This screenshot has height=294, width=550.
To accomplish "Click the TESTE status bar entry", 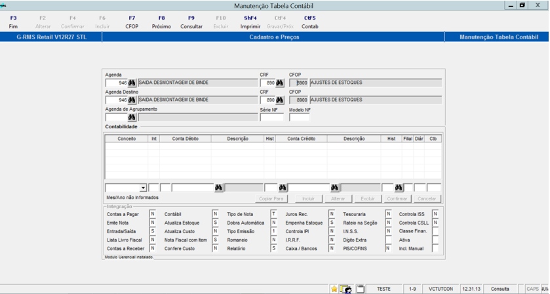I will click(383, 289).
